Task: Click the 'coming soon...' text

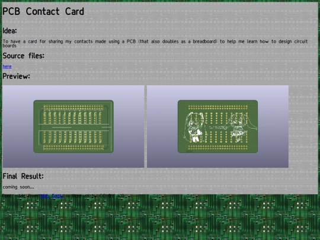Action: 18,187
